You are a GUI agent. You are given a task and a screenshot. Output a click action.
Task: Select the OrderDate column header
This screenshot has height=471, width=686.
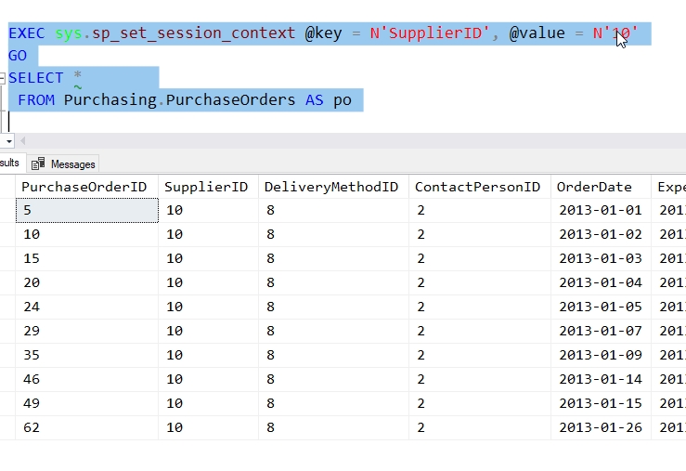point(594,187)
